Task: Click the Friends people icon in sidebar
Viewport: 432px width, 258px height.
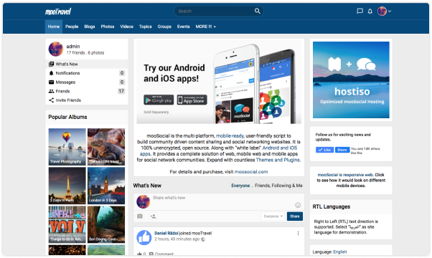Action: [x=51, y=91]
